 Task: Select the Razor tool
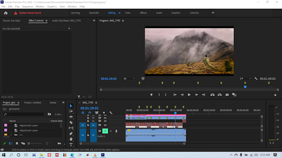[71, 122]
